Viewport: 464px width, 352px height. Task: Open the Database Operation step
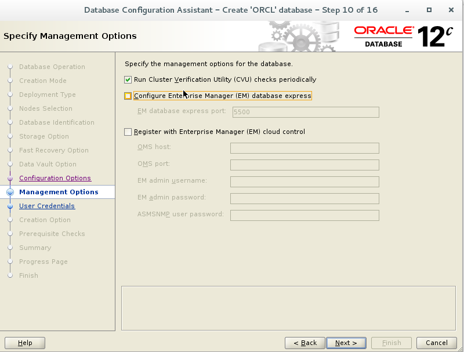tap(52, 67)
